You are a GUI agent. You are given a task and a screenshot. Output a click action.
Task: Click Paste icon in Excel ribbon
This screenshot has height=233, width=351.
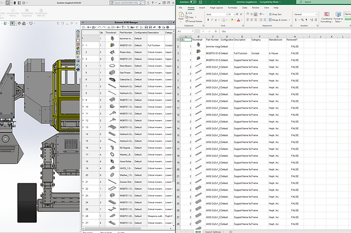click(x=181, y=15)
